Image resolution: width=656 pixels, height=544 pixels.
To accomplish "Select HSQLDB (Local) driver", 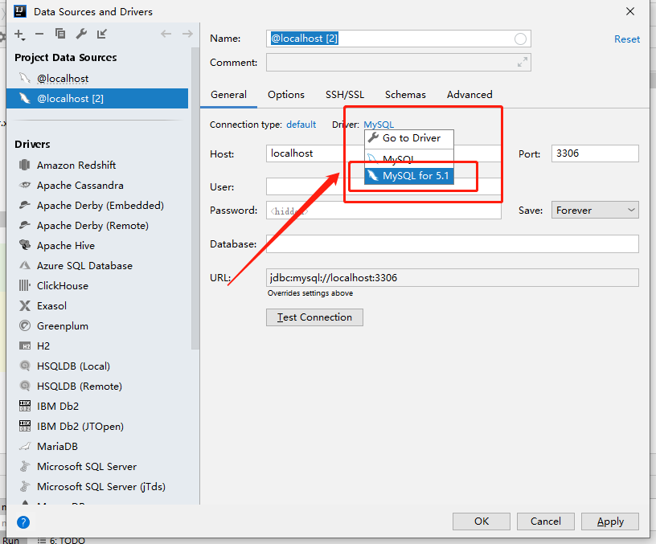I will point(73,366).
